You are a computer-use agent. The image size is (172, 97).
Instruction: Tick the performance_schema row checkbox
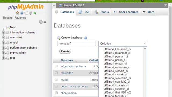(56, 86)
